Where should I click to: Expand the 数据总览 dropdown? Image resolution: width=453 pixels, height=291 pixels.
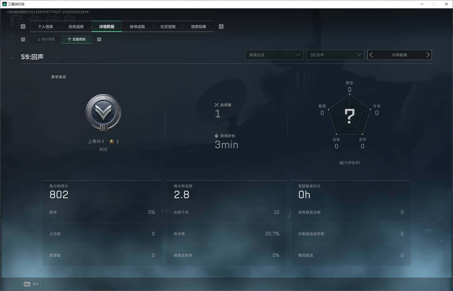point(274,55)
